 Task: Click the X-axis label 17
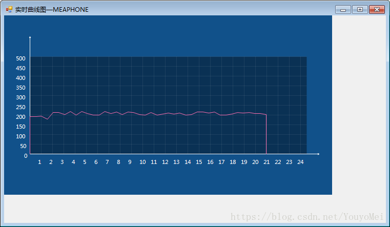(221, 162)
